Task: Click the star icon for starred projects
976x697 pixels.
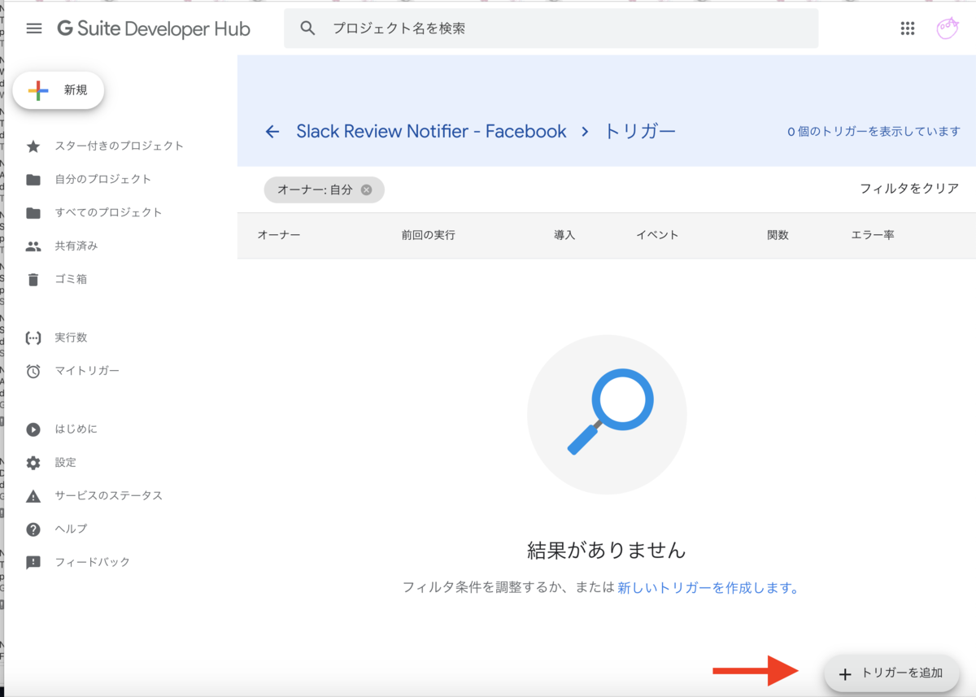Action: (33, 146)
